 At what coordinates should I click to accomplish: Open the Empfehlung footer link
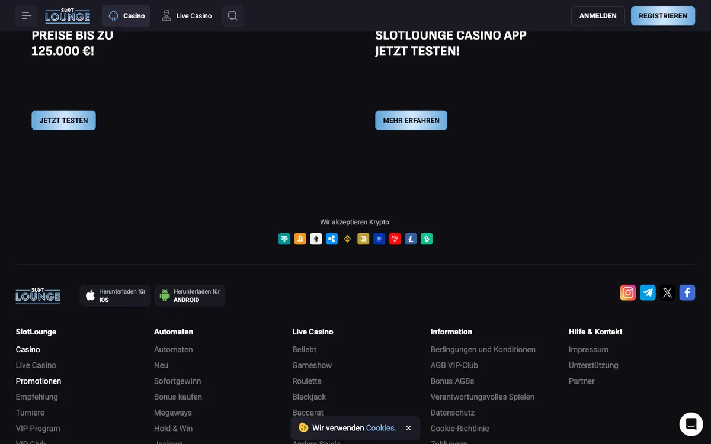coord(37,397)
